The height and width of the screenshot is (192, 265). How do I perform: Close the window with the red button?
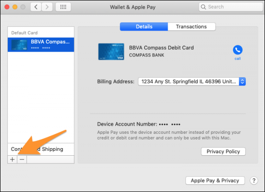[x=7, y=7]
